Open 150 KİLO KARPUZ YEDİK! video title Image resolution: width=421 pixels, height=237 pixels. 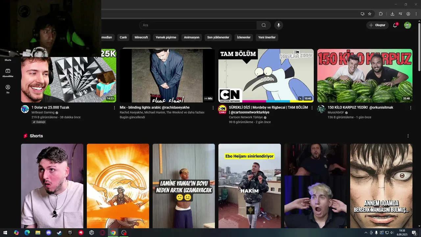pos(360,108)
